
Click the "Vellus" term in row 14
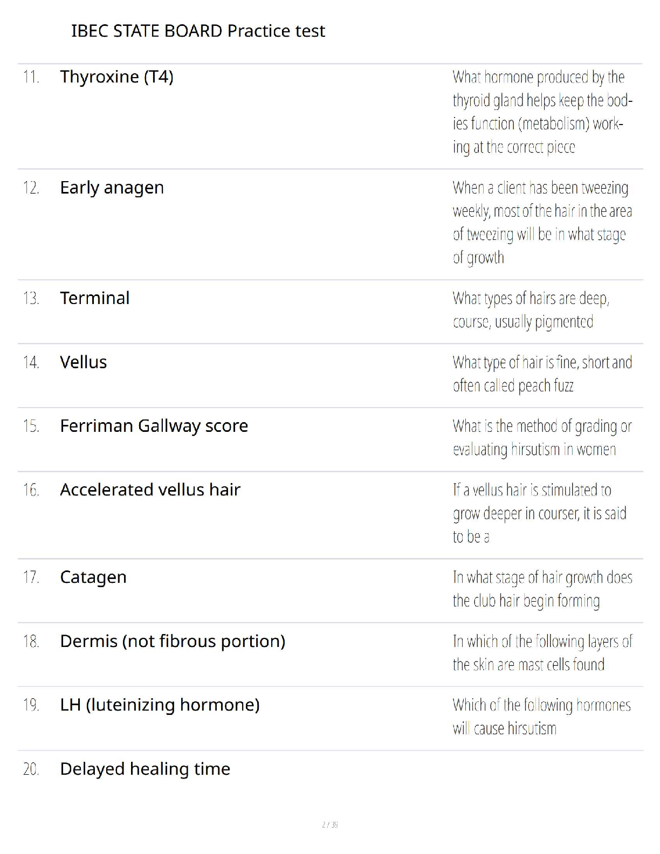83,362
